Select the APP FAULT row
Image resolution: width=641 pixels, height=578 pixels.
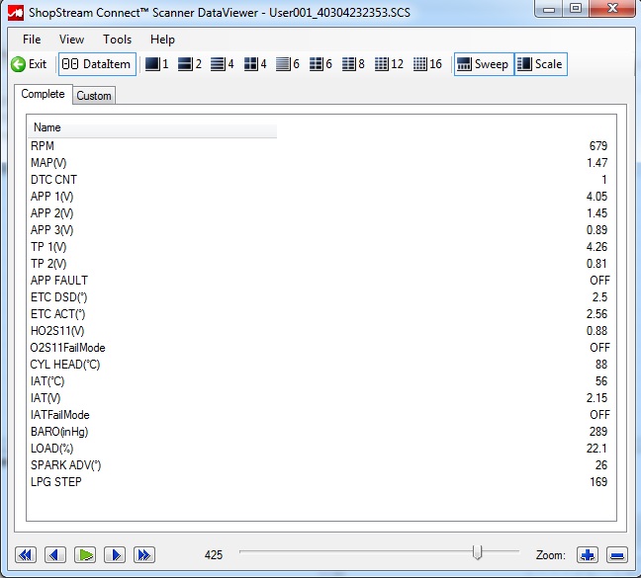click(320, 281)
